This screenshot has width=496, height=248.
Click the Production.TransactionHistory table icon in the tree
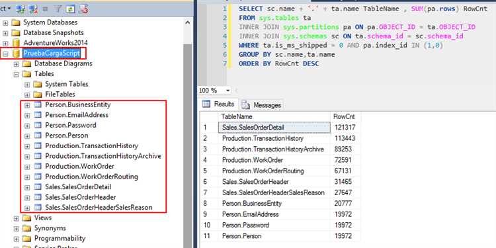pos(38,145)
